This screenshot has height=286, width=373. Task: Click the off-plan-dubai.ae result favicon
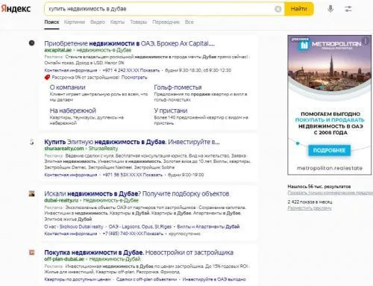[31, 252]
